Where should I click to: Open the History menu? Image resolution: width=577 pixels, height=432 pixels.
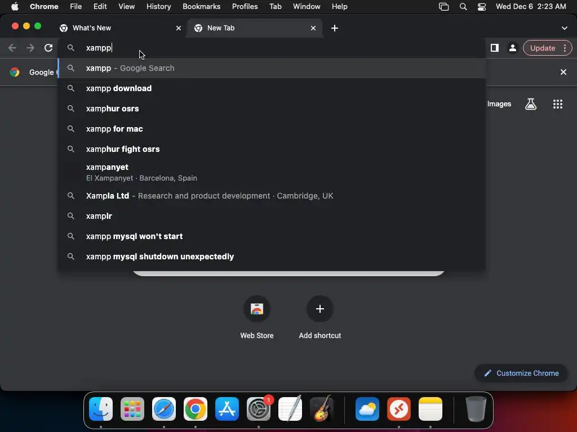[x=158, y=7]
